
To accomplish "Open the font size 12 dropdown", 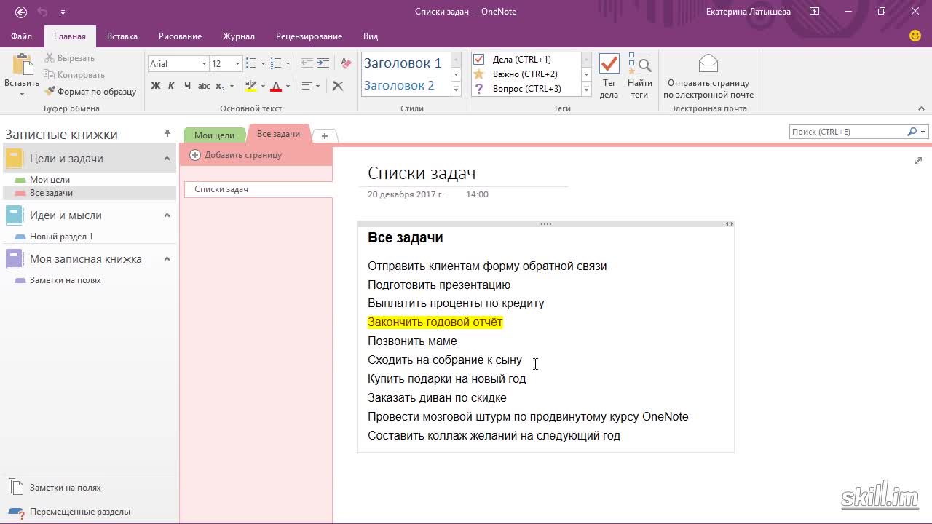I will 237,64.
